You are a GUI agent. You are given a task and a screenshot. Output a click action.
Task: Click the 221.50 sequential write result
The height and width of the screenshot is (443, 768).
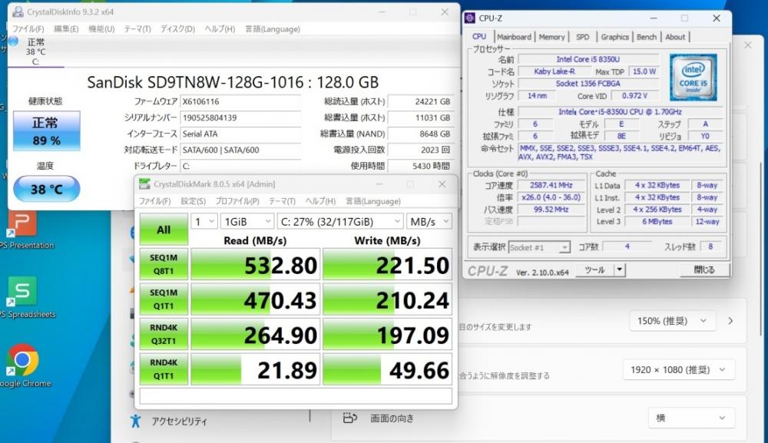point(387,264)
